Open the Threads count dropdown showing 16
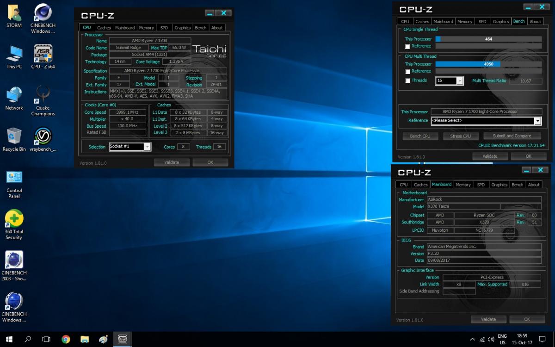This screenshot has width=555, height=347. click(449, 81)
